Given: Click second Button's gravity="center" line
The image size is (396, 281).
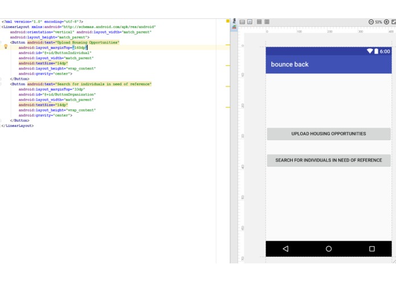Looking at the screenshot, I should pyautogui.click(x=45, y=115).
